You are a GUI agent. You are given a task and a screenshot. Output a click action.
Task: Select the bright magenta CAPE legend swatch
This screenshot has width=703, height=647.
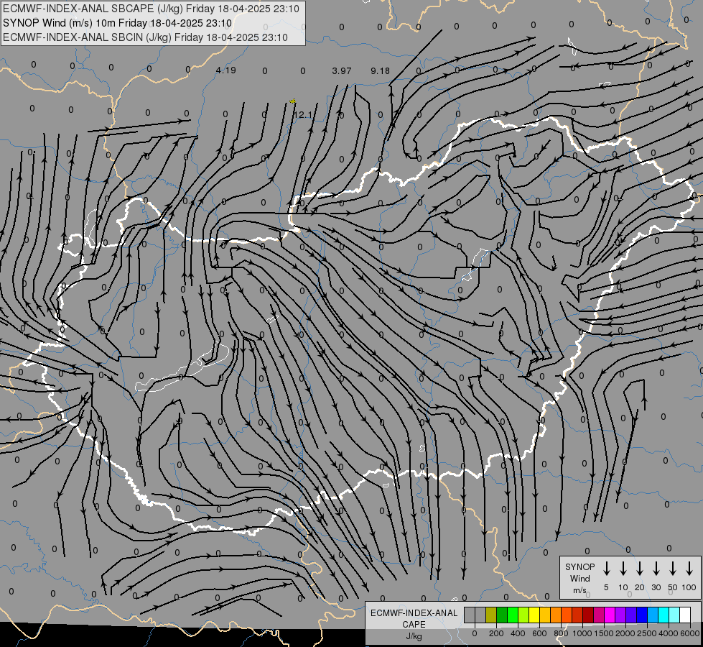coord(610,615)
